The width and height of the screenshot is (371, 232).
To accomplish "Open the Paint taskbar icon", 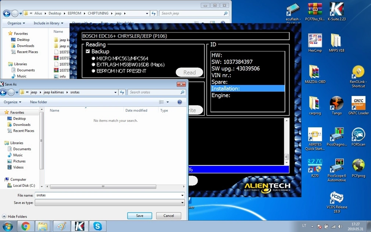I will tap(61, 226).
